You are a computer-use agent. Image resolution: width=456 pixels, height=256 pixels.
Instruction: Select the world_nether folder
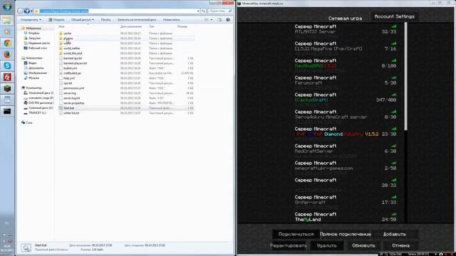pyautogui.click(x=71, y=48)
